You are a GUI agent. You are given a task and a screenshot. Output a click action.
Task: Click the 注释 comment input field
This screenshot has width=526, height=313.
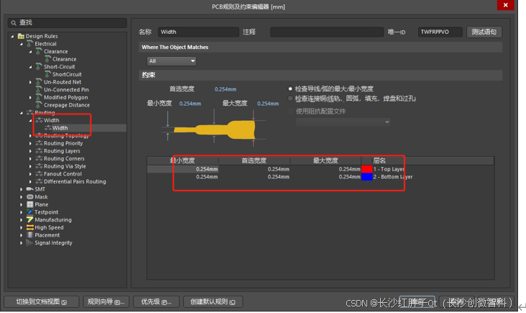[x=327, y=32]
